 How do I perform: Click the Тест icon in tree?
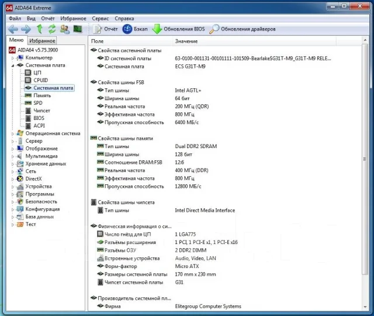click(x=20, y=224)
